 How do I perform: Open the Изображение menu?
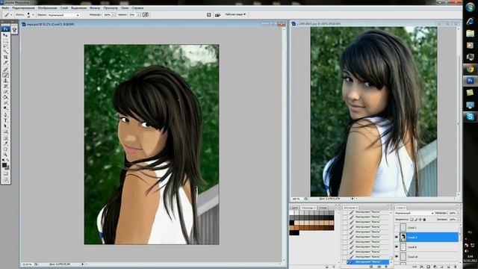(47, 7)
